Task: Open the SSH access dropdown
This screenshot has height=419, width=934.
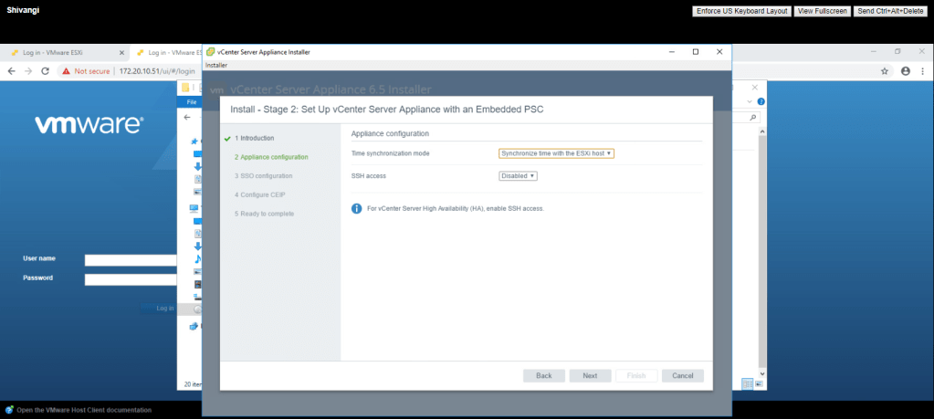Action: click(518, 176)
